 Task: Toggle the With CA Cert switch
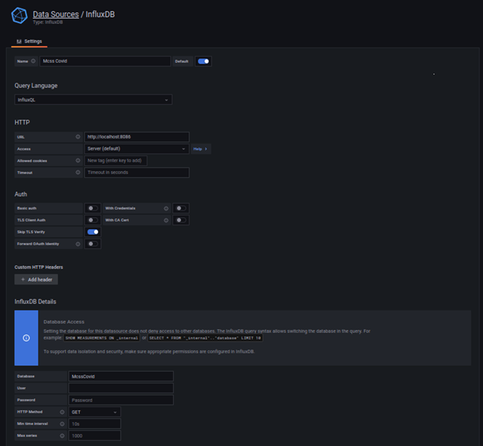coord(181,220)
